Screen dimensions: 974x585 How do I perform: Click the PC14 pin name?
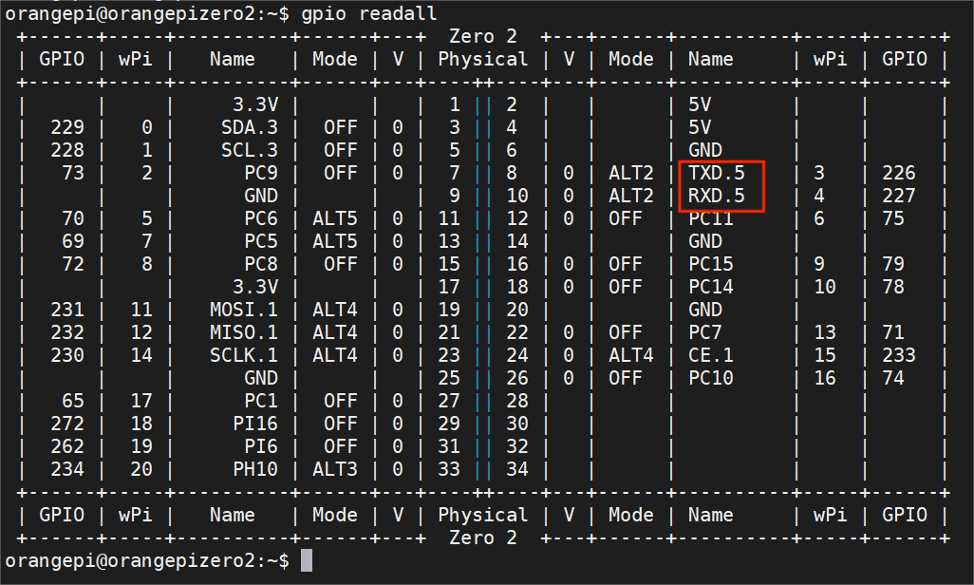point(711,287)
